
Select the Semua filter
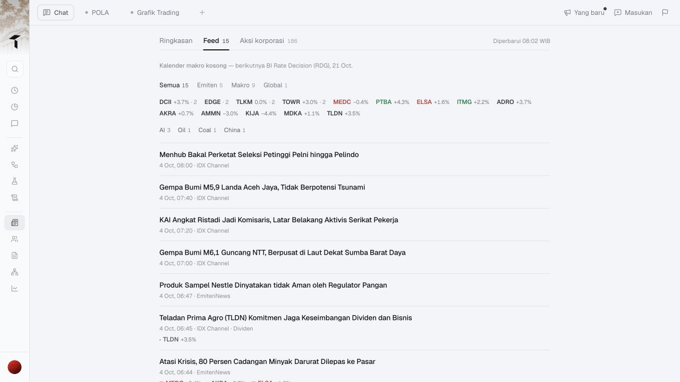[x=174, y=85]
